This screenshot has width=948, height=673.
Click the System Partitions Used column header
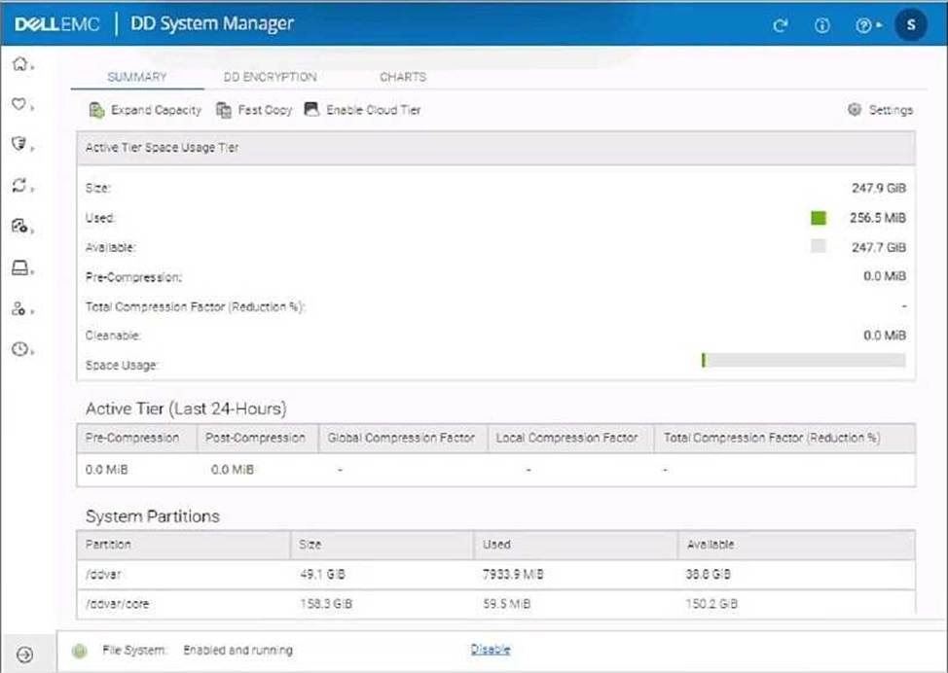coord(575,545)
